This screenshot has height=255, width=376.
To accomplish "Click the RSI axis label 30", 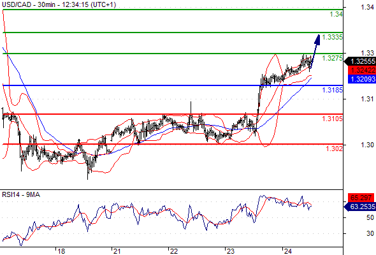I will coord(370,233).
